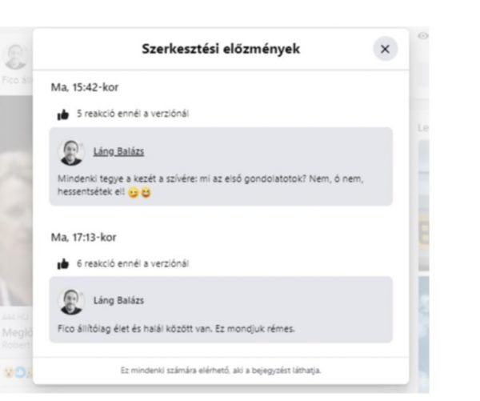The width and height of the screenshot is (480, 401).
Task: Click the blurred profile picture at top left
Action: [x=16, y=57]
